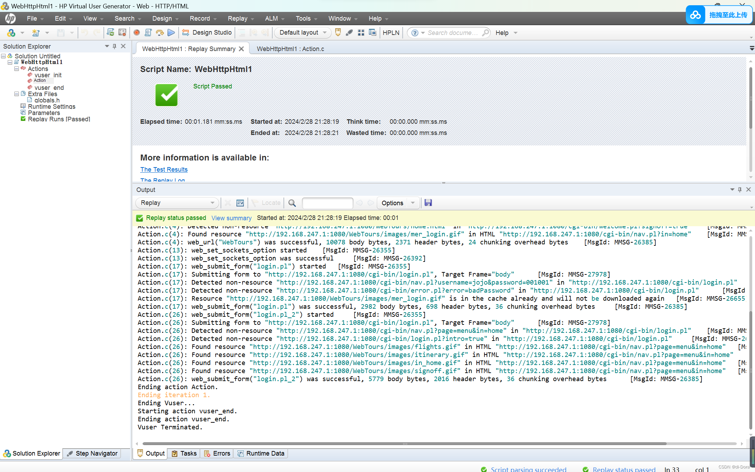Open The Test Results link
The image size is (755, 472).
pyautogui.click(x=164, y=170)
